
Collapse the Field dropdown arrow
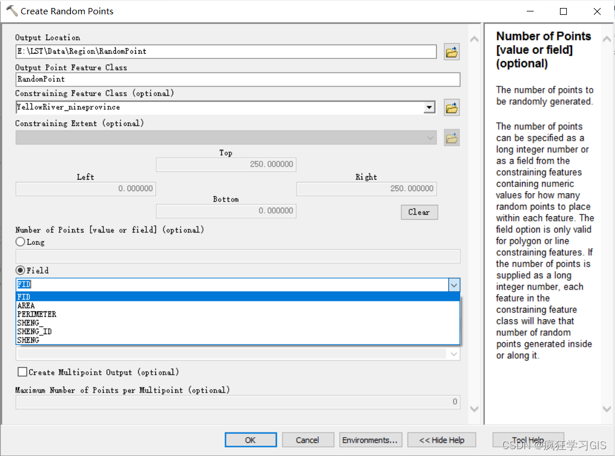(454, 285)
